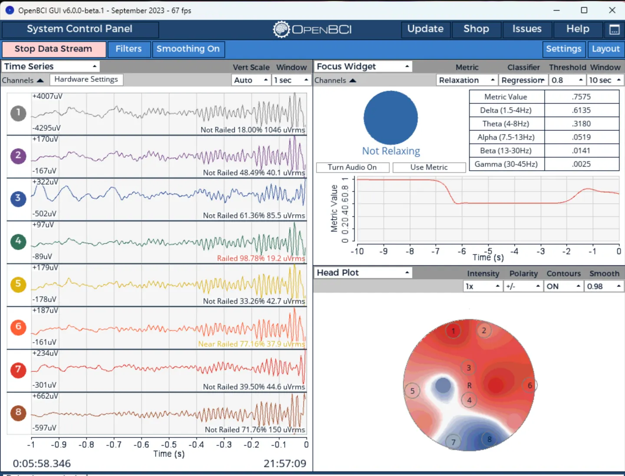The width and height of the screenshot is (625, 476).
Task: Open the console window icon button
Action: [x=614, y=30]
